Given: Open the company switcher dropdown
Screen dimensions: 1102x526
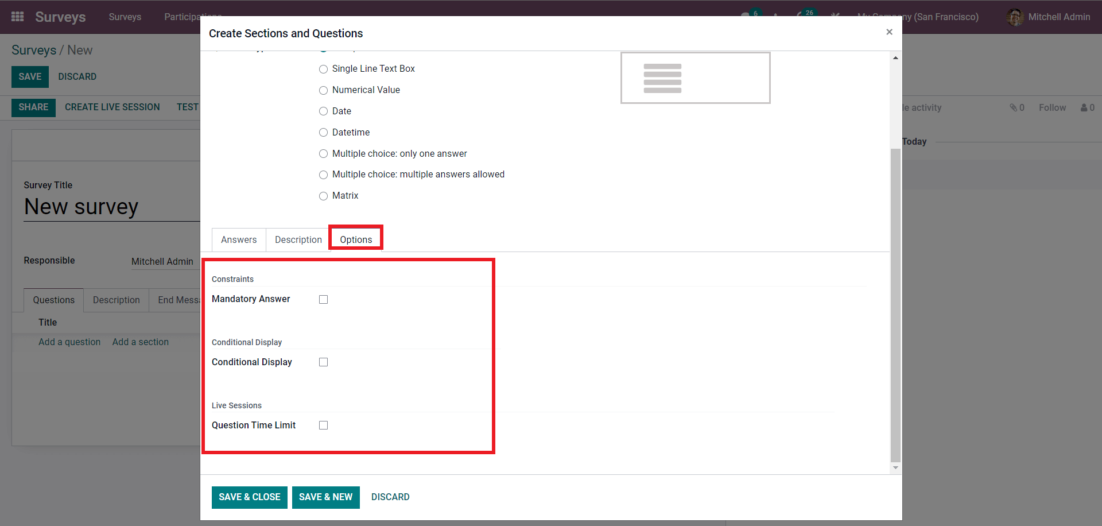Looking at the screenshot, I should tap(918, 17).
